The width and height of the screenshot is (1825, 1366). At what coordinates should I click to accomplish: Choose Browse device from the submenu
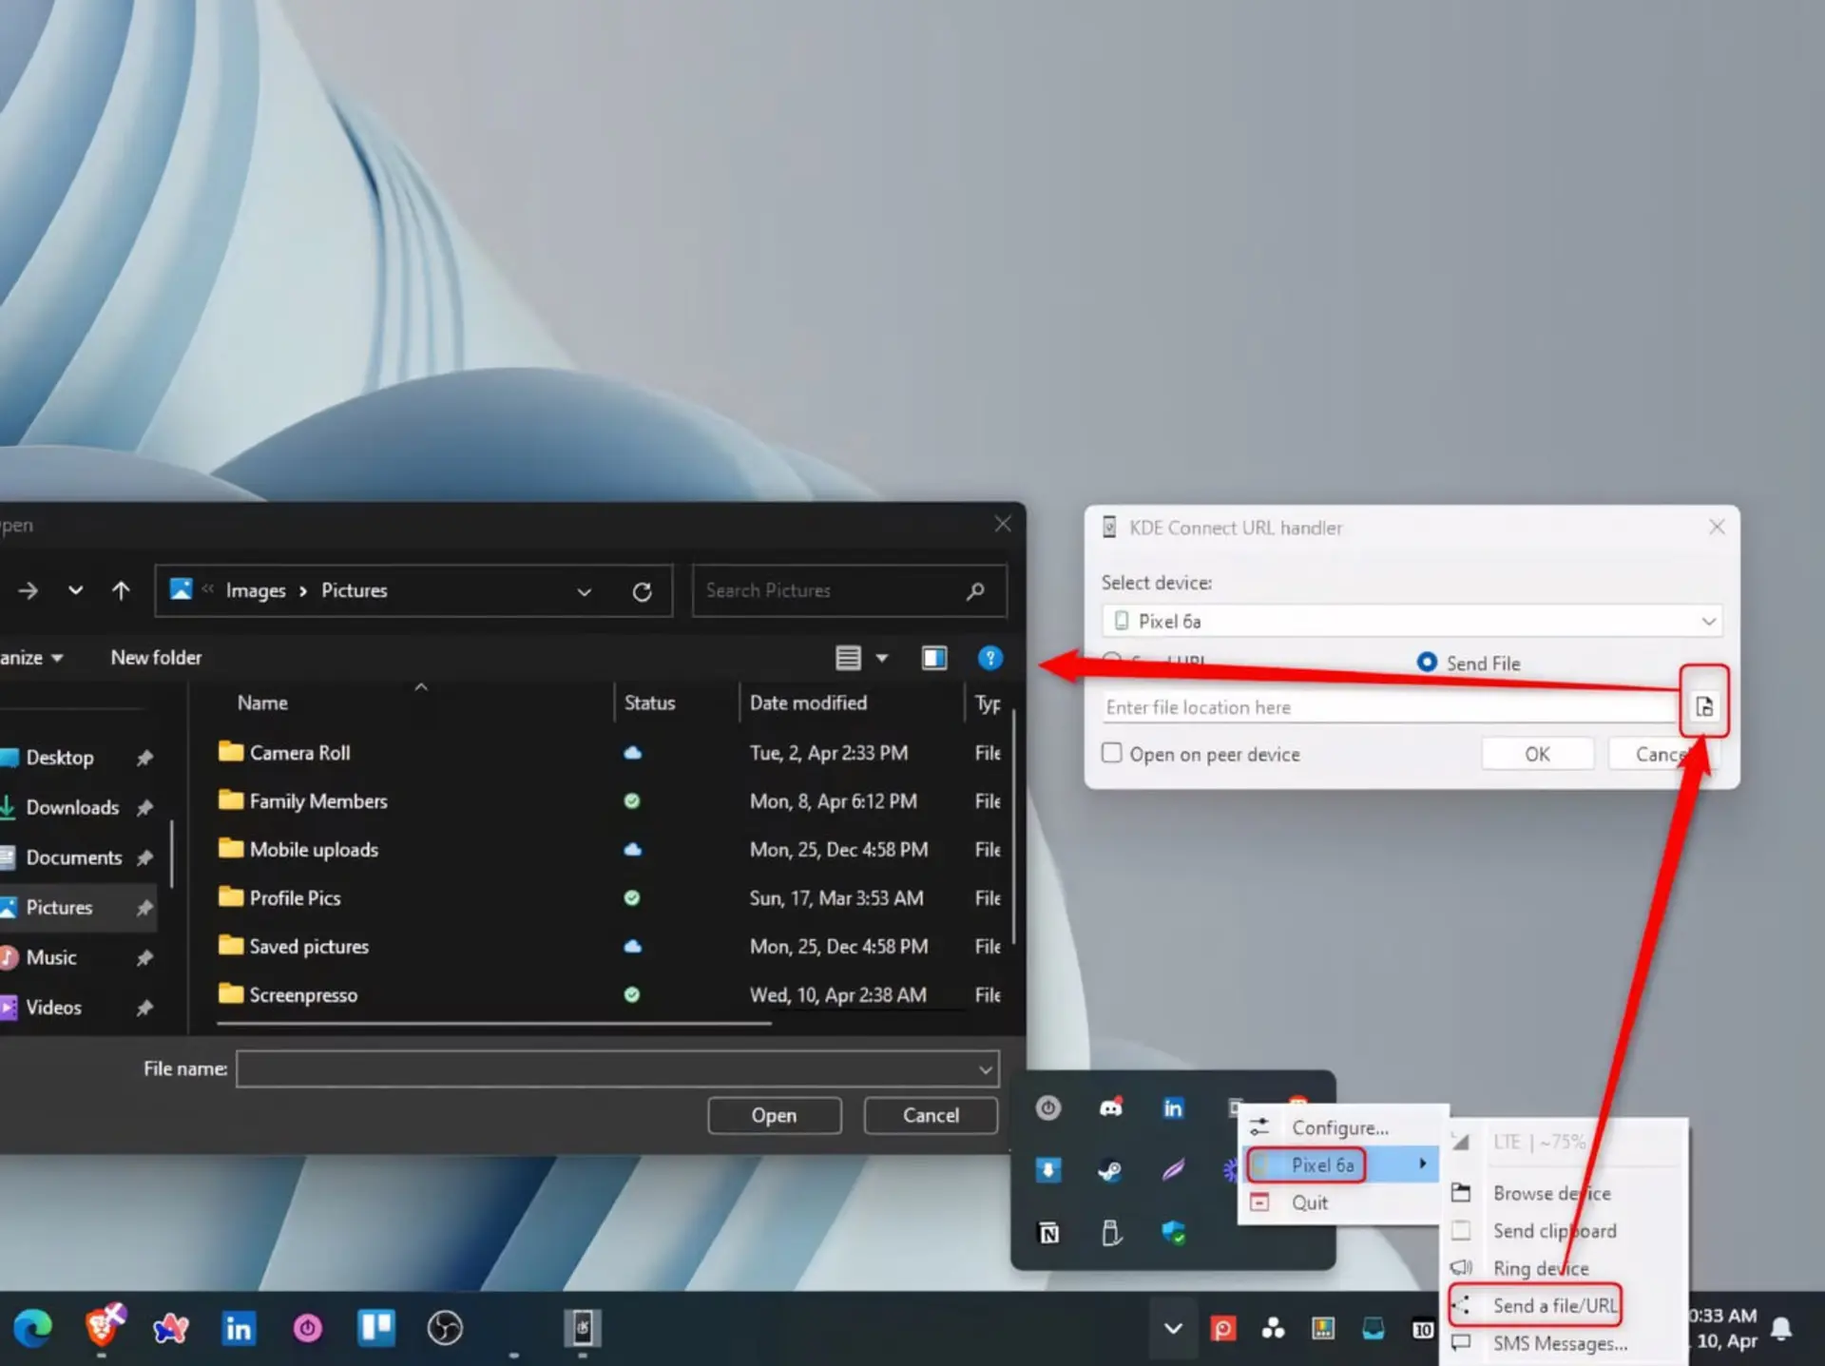click(1551, 1193)
